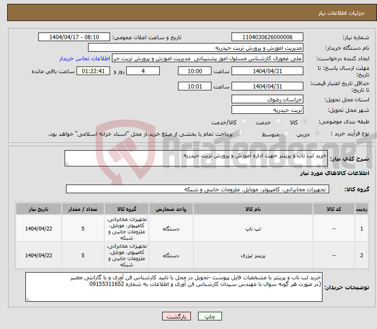Click the goods group cell in پرینتر لیزری row
The width and height of the screenshot is (377, 329).
(x=126, y=255)
